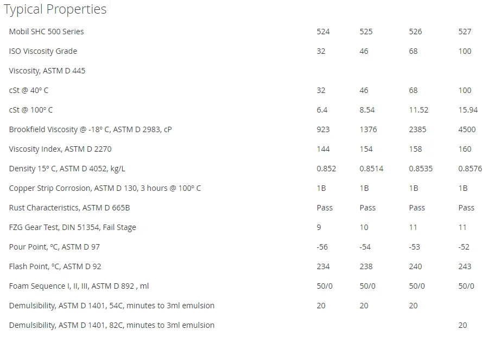
Task: Click the 243 flash point value
Action: click(465, 266)
